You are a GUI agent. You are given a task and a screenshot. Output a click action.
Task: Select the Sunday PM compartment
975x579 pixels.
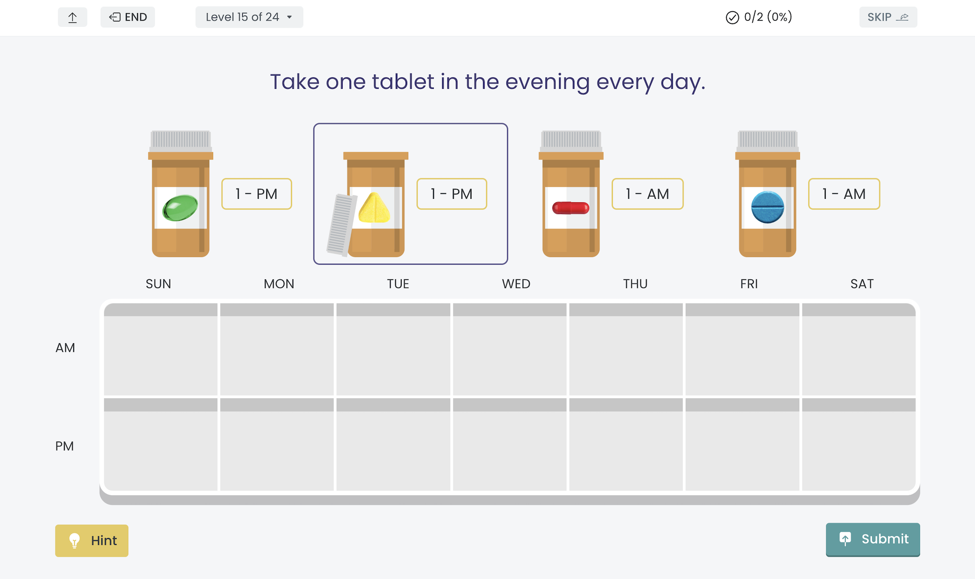click(160, 444)
